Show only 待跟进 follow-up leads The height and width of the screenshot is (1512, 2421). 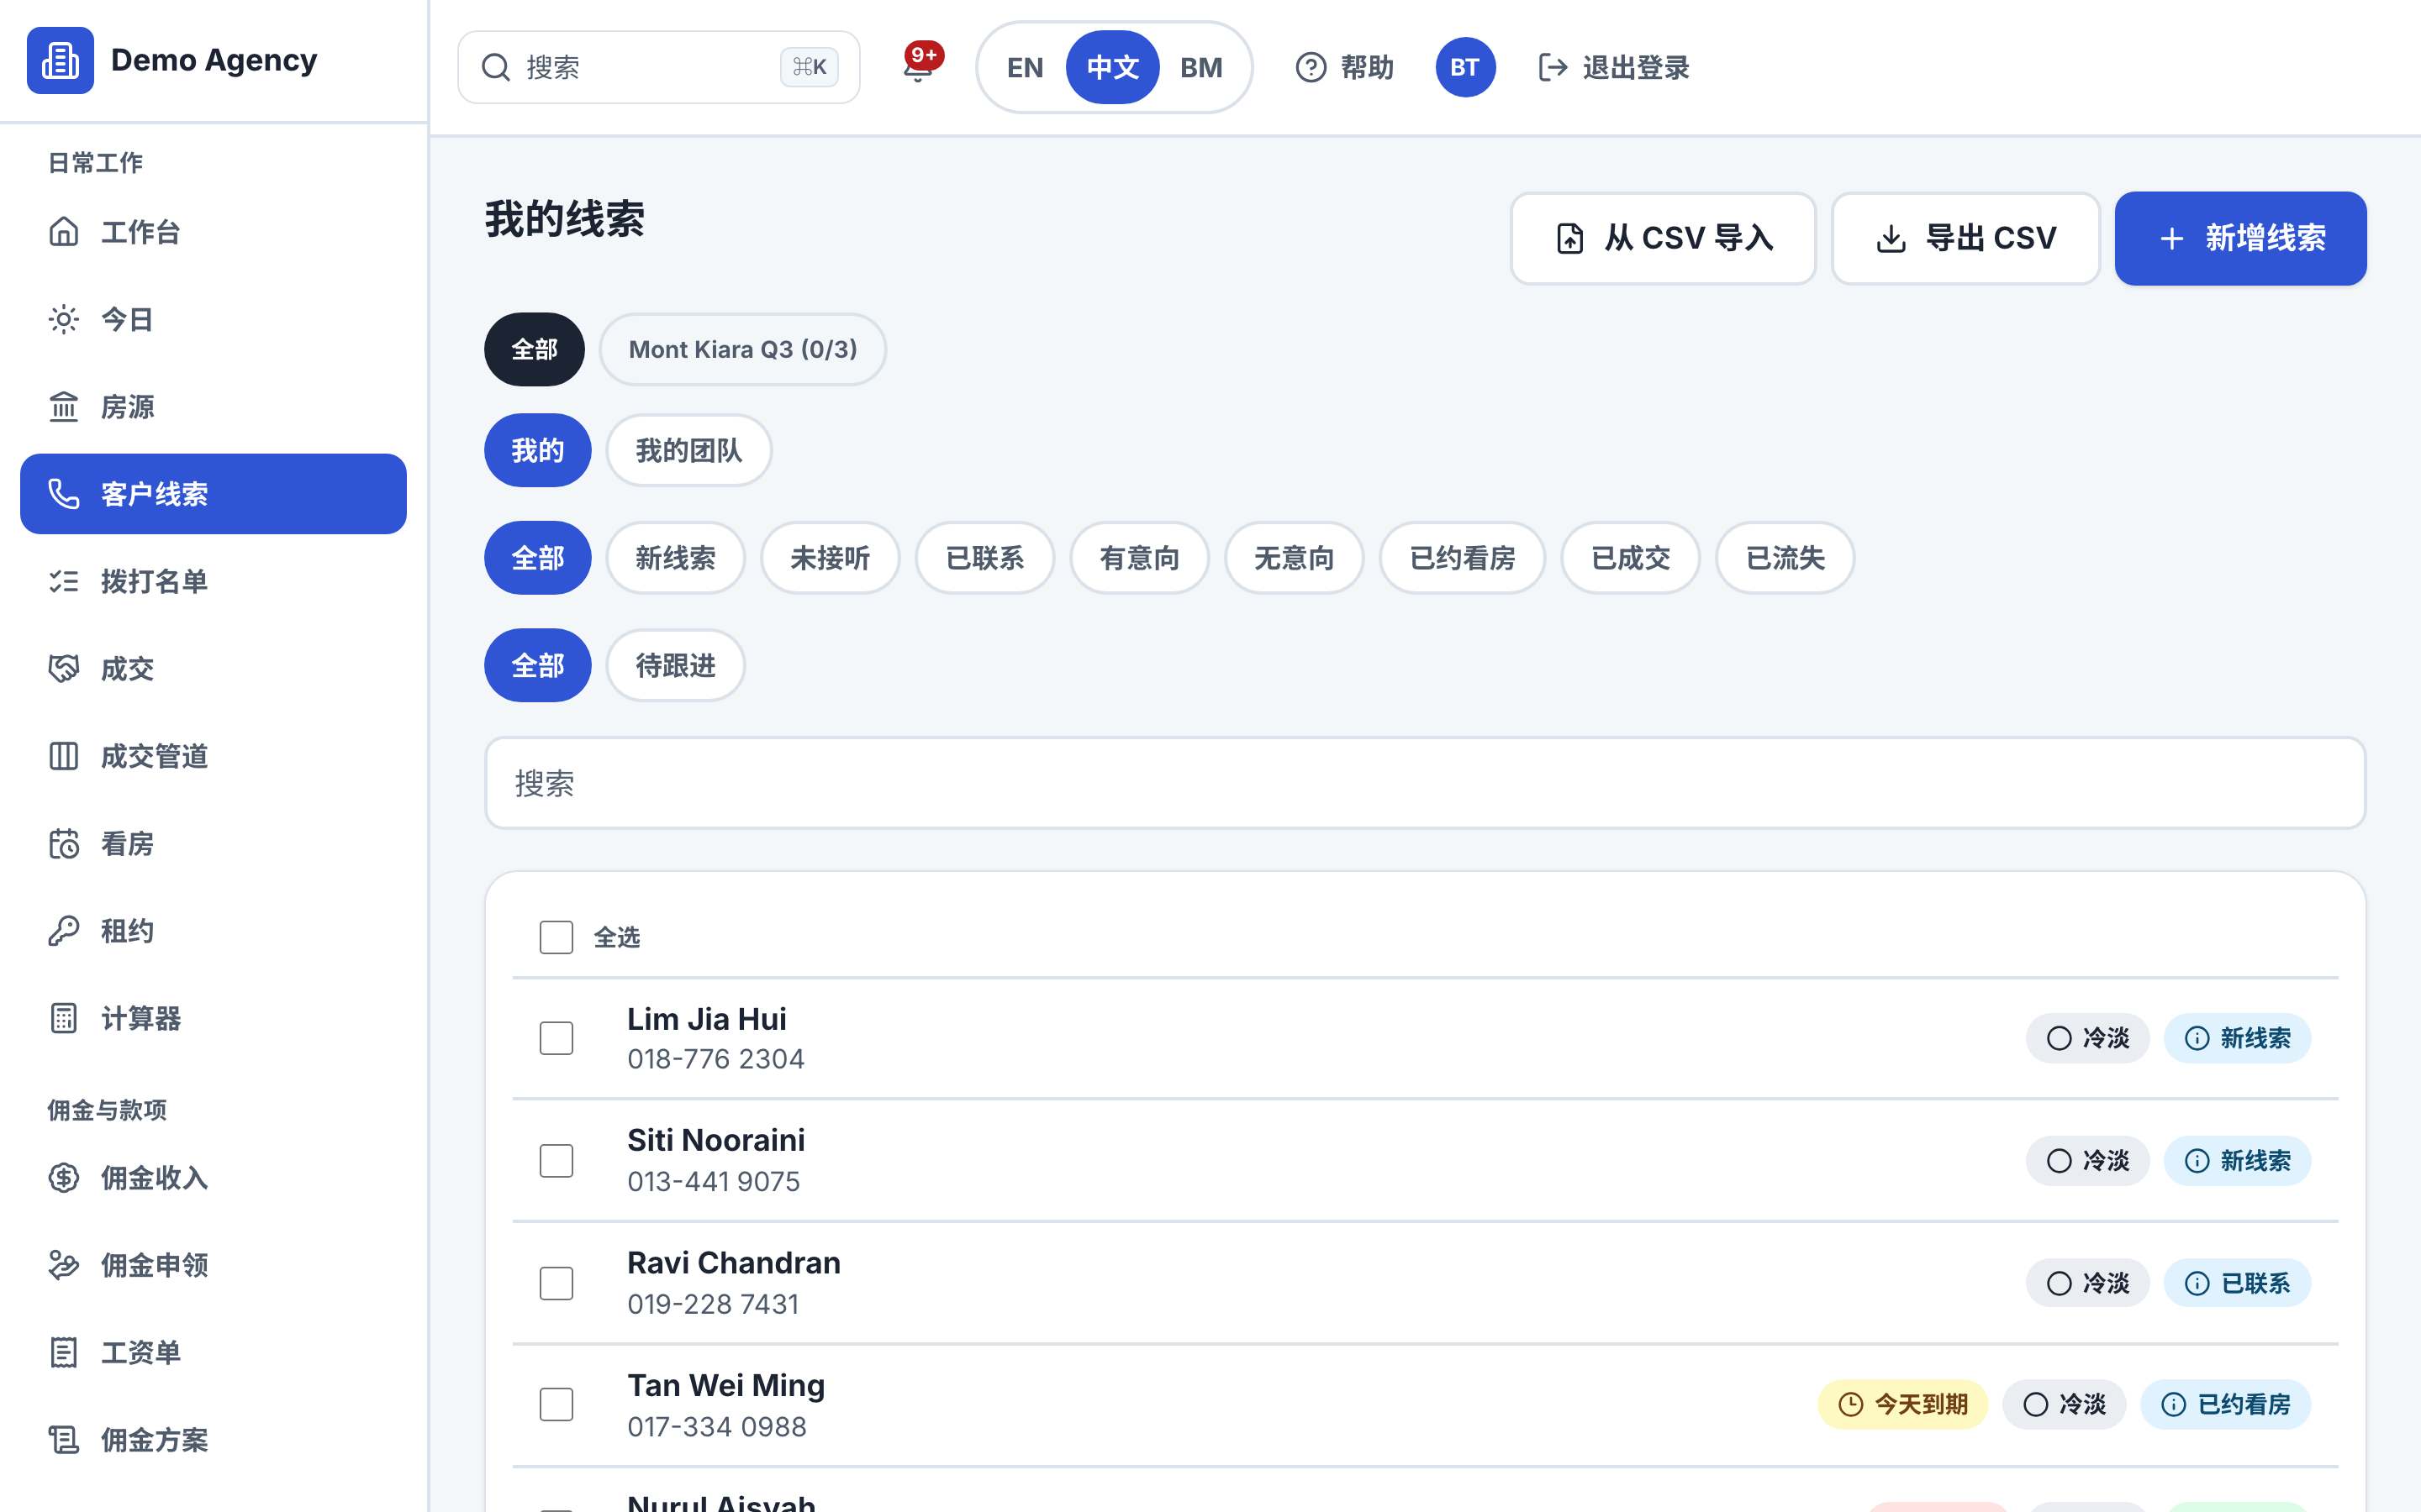tap(675, 665)
